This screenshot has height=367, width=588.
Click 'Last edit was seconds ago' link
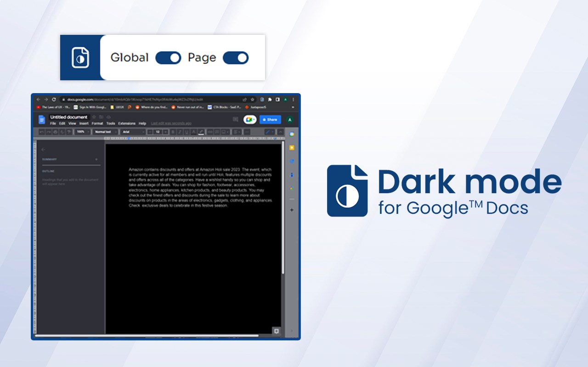click(x=171, y=123)
